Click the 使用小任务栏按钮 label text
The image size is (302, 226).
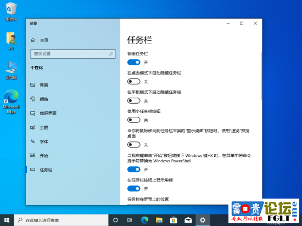coord(144,111)
